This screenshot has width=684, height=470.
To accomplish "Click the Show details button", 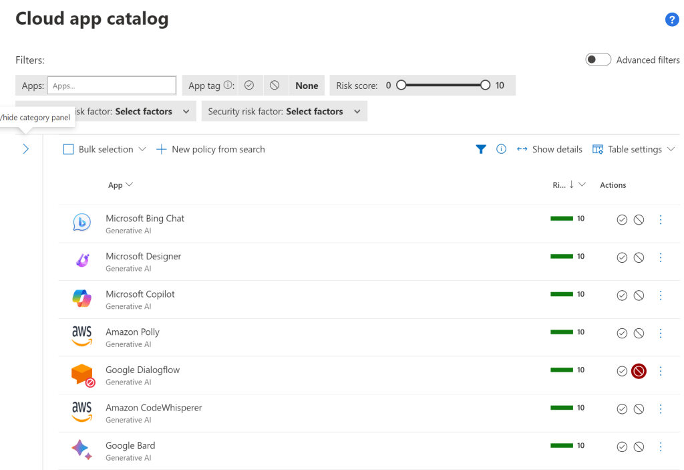I will click(549, 149).
